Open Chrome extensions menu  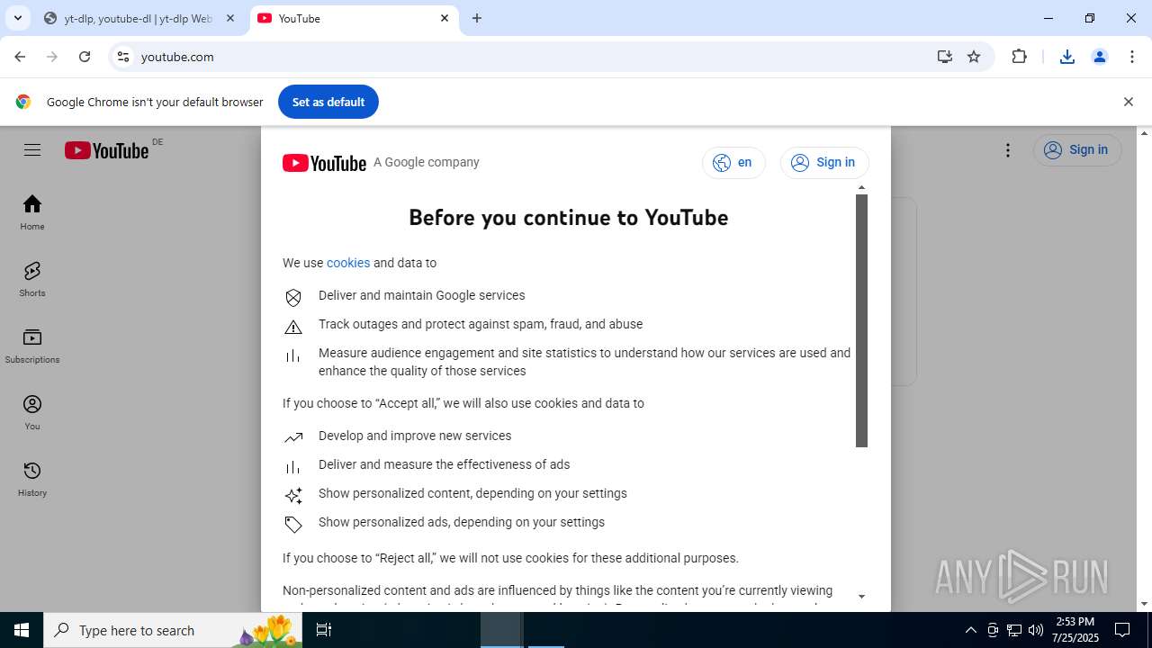(x=1019, y=57)
